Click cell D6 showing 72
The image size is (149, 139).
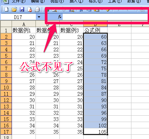click(x=95, y=62)
